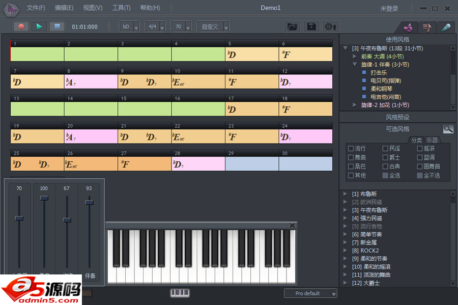Tick the 摇滚 style checkbox

point(420,149)
